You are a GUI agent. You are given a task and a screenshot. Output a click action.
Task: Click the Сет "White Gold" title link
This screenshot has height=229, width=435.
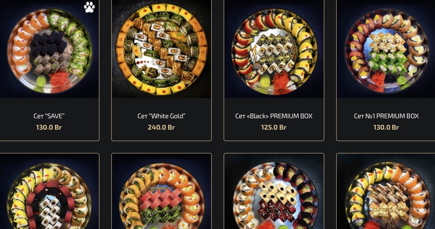161,116
